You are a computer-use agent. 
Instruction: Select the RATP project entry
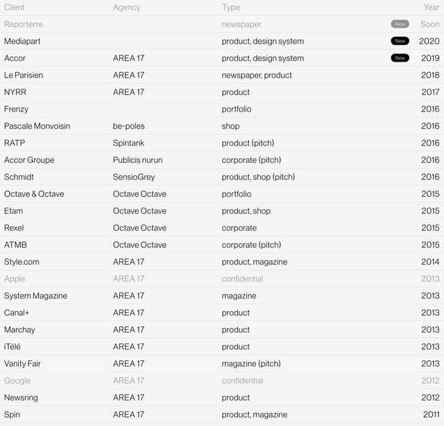coord(15,143)
